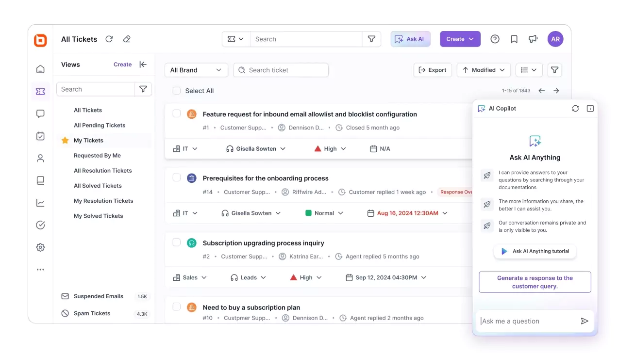Screen dimensions: 619x354
Task: Expand the Modified sort dropdown
Action: tap(483, 70)
